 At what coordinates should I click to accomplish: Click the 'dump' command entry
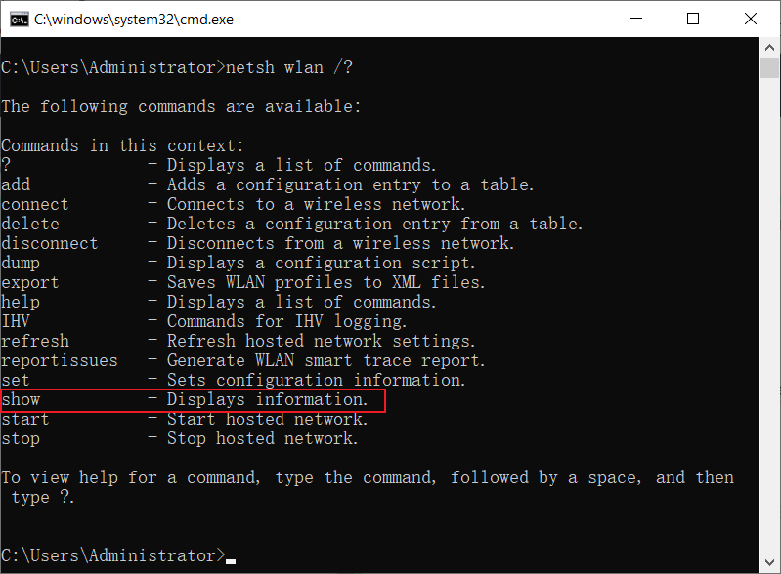coord(21,264)
